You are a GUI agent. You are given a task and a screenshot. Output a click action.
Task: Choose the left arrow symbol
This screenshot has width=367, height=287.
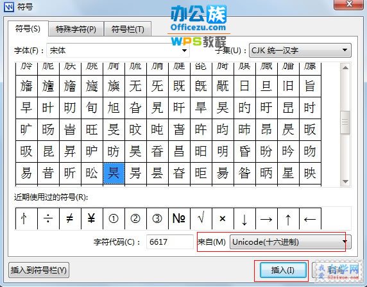310,218
